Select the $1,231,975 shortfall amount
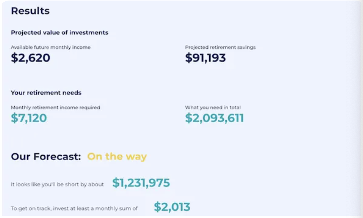The image size is (363, 218). pyautogui.click(x=141, y=183)
